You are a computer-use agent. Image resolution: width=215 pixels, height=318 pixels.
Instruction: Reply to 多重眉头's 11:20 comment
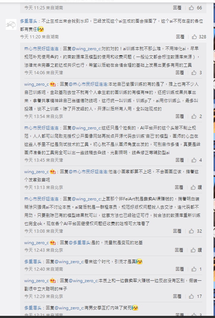(180, 37)
